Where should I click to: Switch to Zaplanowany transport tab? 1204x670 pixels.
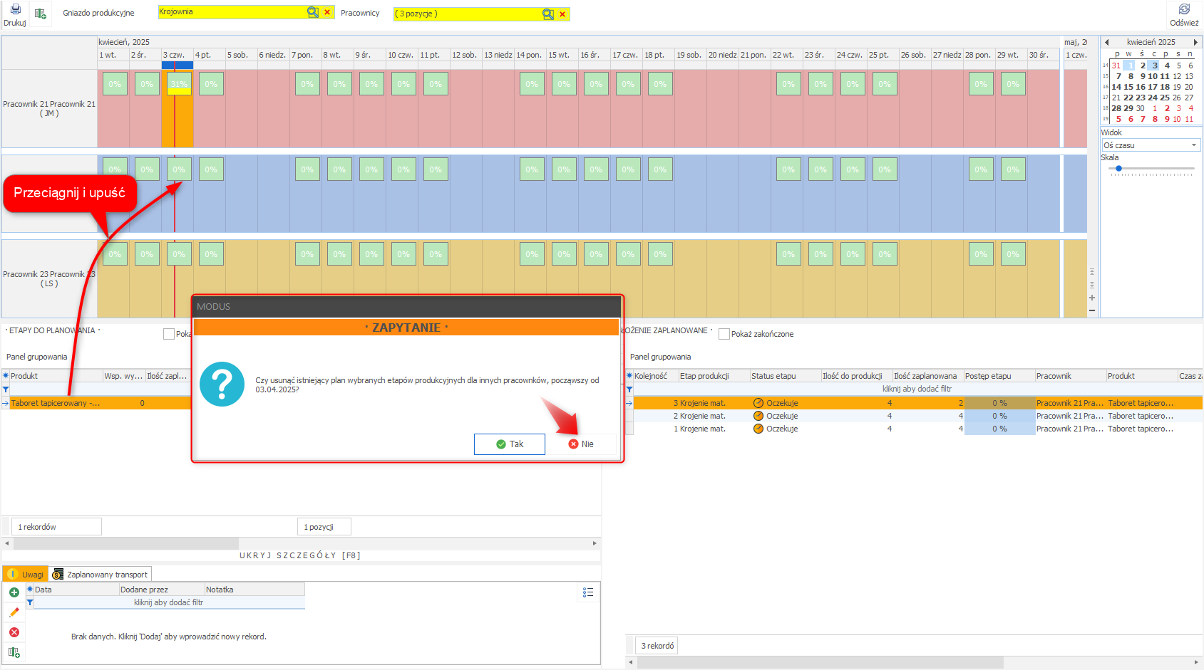point(101,575)
